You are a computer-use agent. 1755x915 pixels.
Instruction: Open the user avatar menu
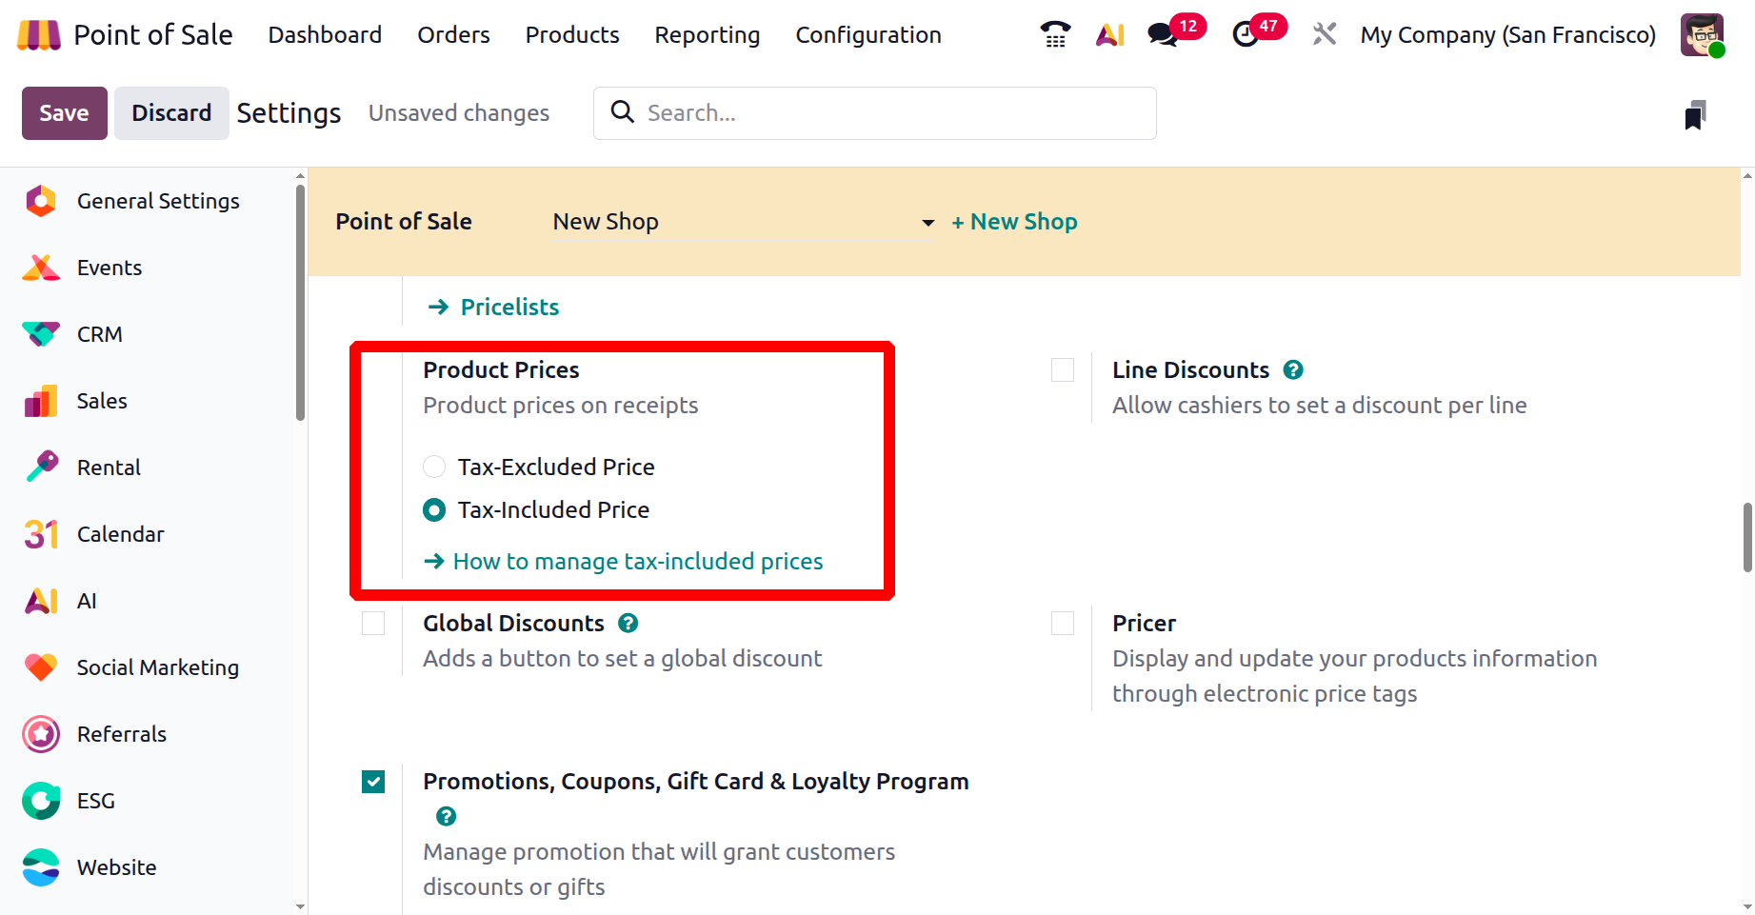pyautogui.click(x=1702, y=35)
